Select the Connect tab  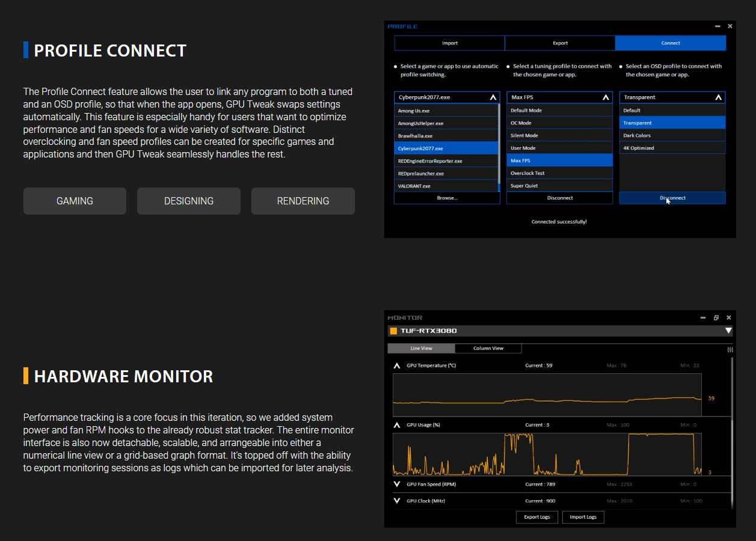pos(671,43)
